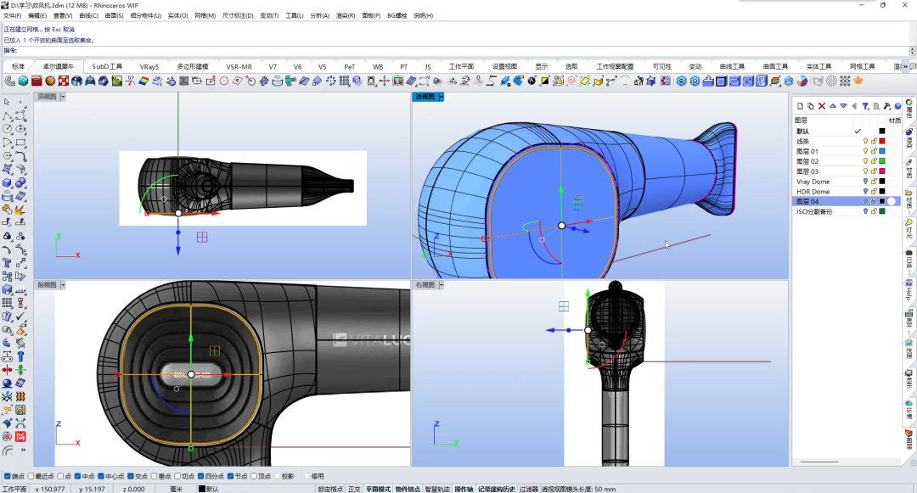Select the HDR Dome layer row

[847, 192]
